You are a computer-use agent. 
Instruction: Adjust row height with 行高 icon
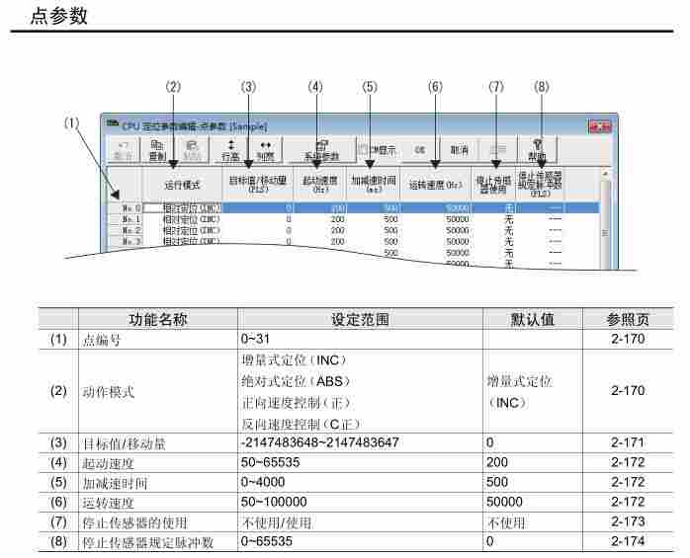231,149
